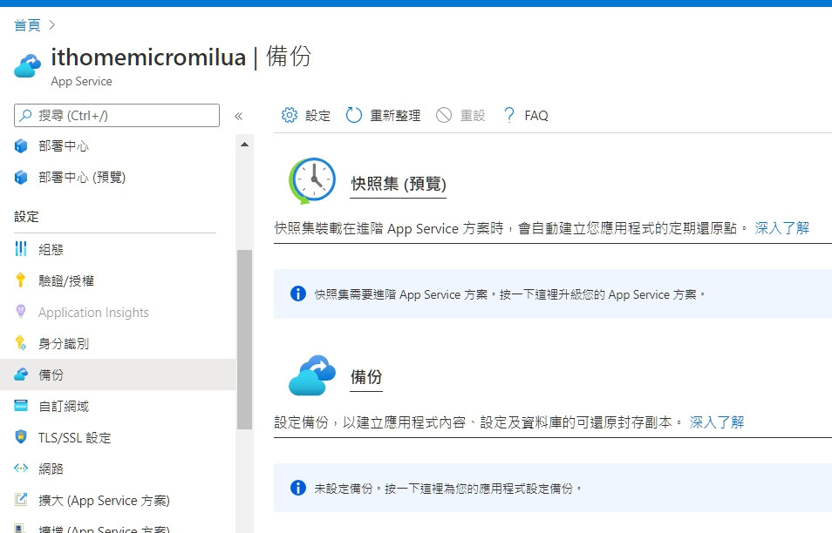Viewport: 832px width, 533px height.
Task: Open 部署中心 (預覽) menu item
Action: [82, 177]
